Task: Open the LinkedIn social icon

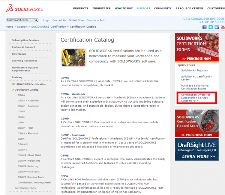Action: point(217,27)
